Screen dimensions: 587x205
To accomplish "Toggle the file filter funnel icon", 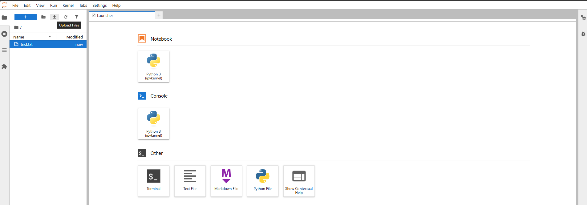I will [x=77, y=17].
